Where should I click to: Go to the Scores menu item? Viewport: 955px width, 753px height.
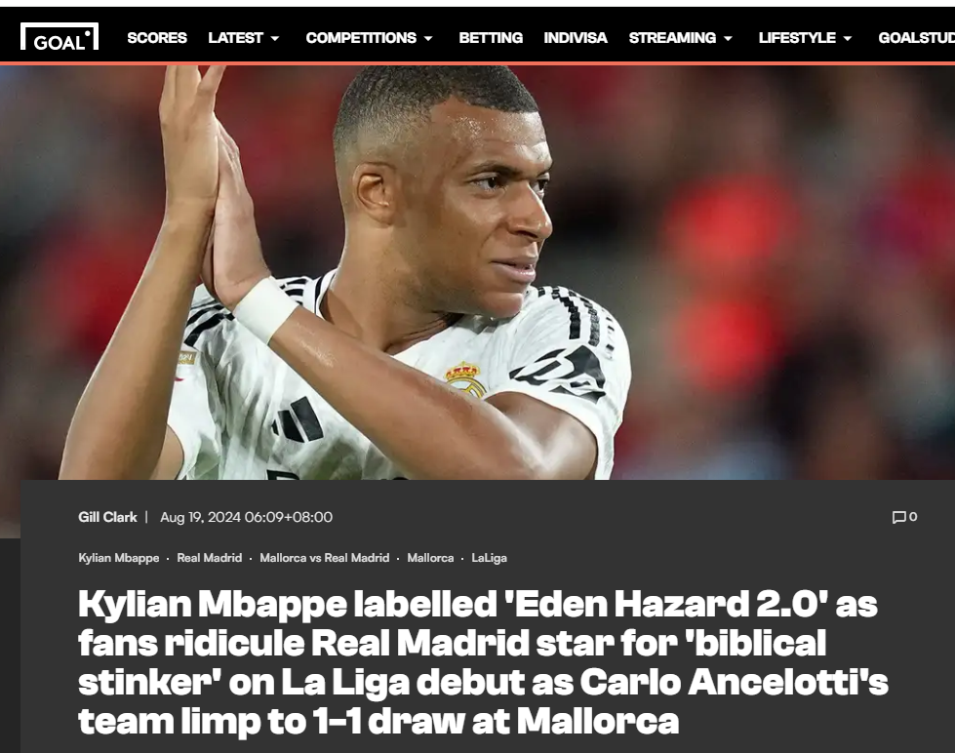click(x=157, y=38)
